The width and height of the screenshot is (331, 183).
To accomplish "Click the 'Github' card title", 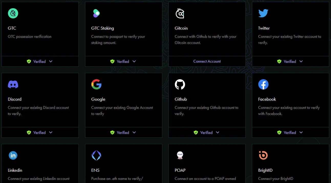I will (x=181, y=99).
